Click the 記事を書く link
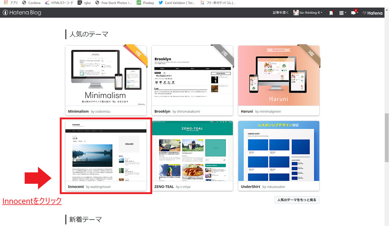 (x=280, y=13)
